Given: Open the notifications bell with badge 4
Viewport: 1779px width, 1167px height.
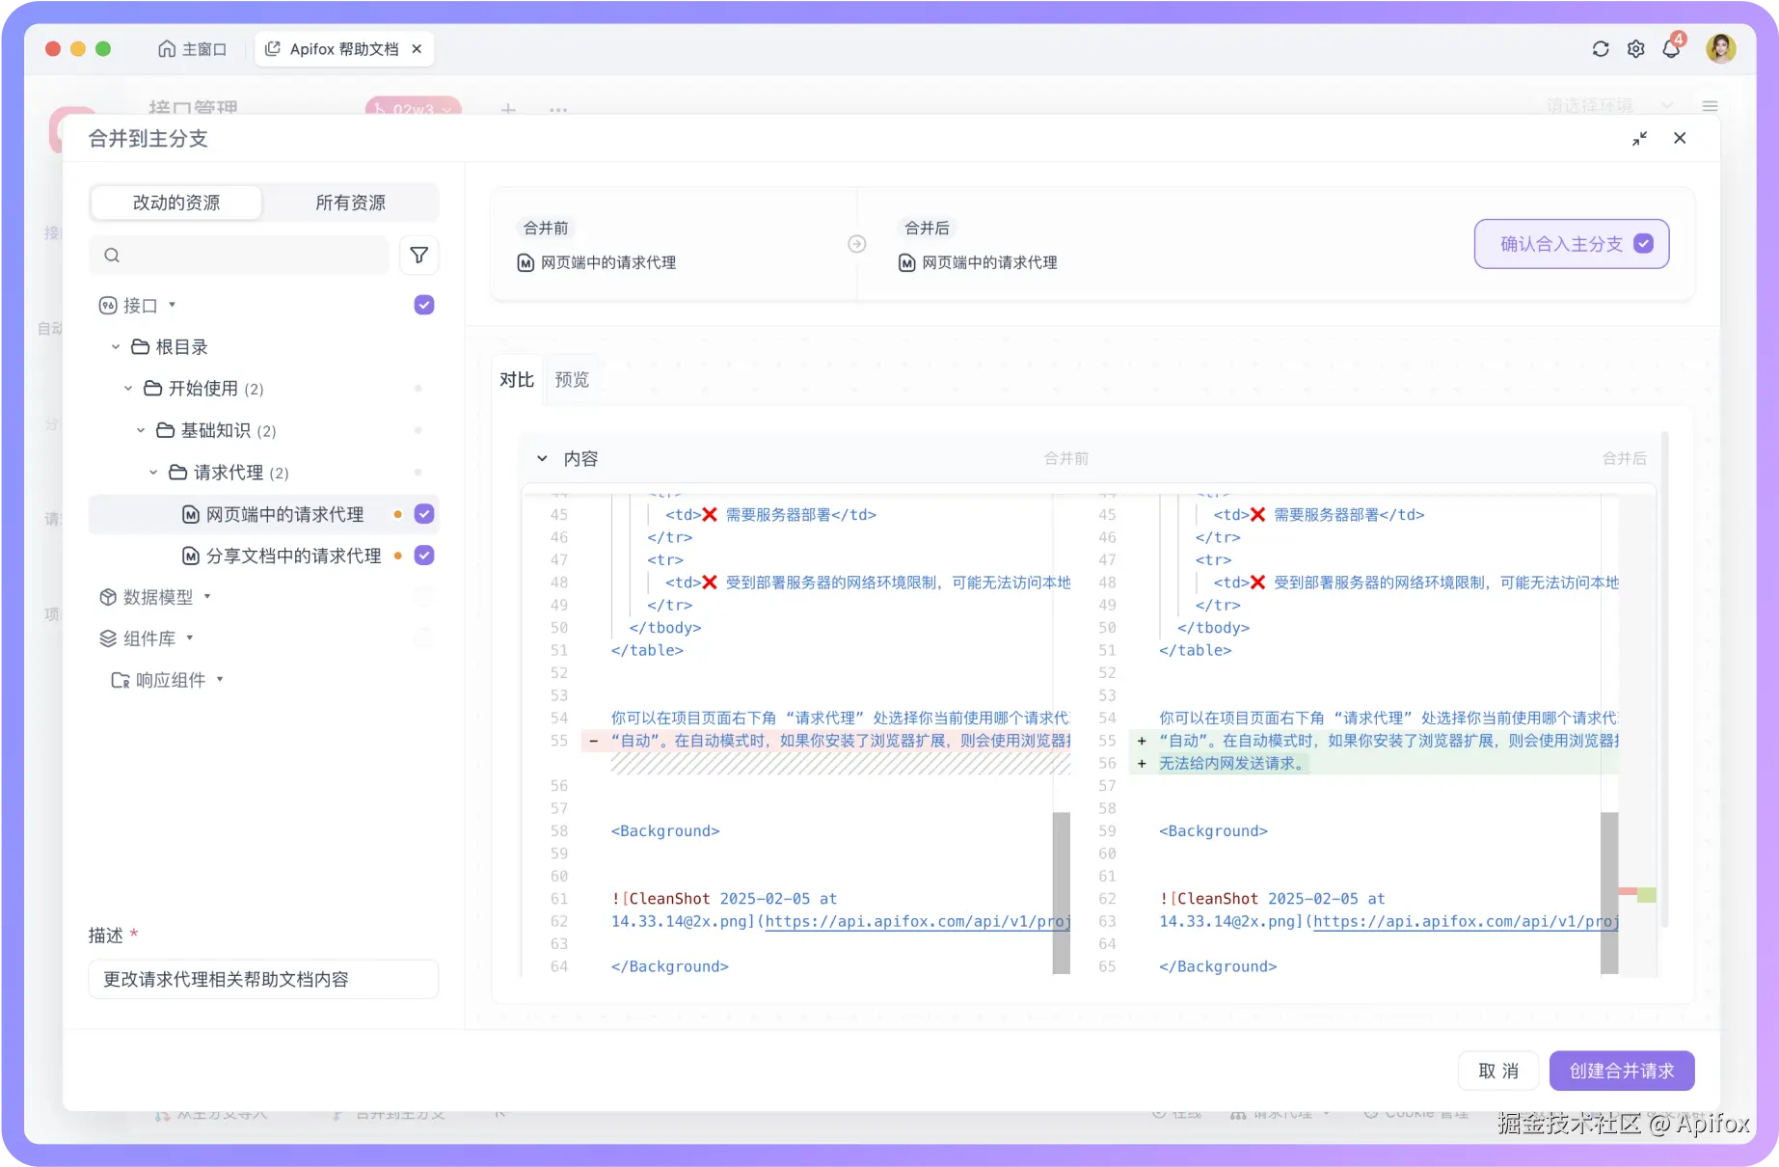Looking at the screenshot, I should tap(1671, 48).
